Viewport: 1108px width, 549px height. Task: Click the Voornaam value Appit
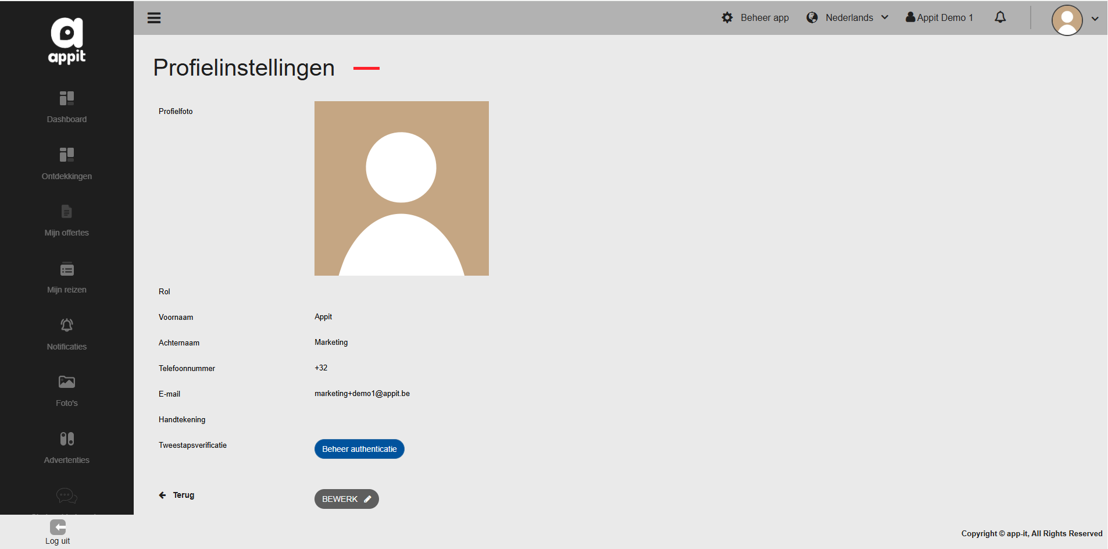click(323, 317)
